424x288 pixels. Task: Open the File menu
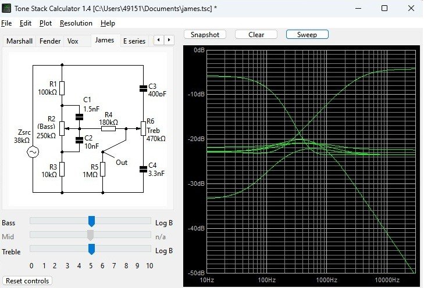point(6,23)
